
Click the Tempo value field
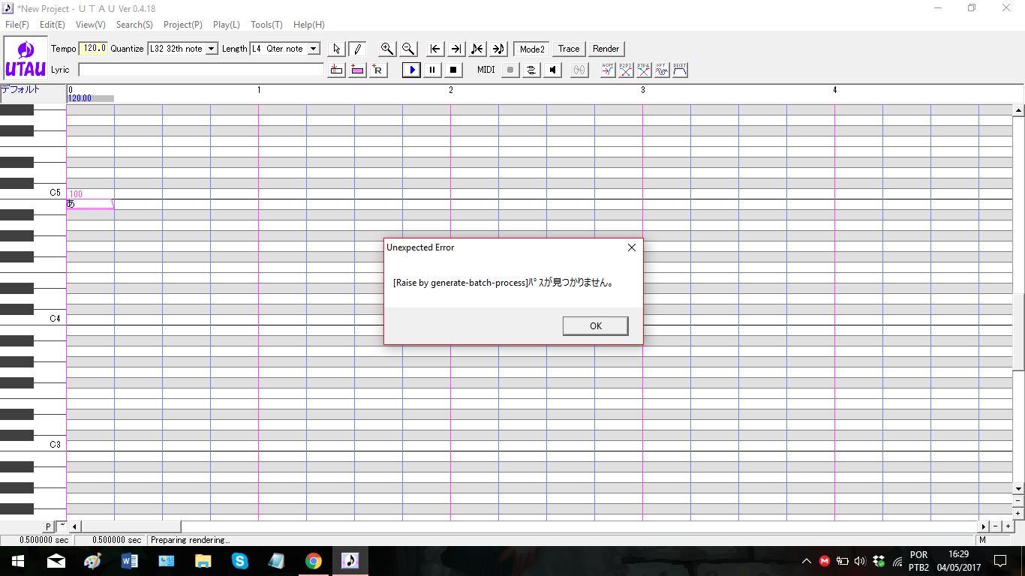click(93, 49)
